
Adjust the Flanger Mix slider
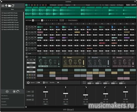click(84, 62)
